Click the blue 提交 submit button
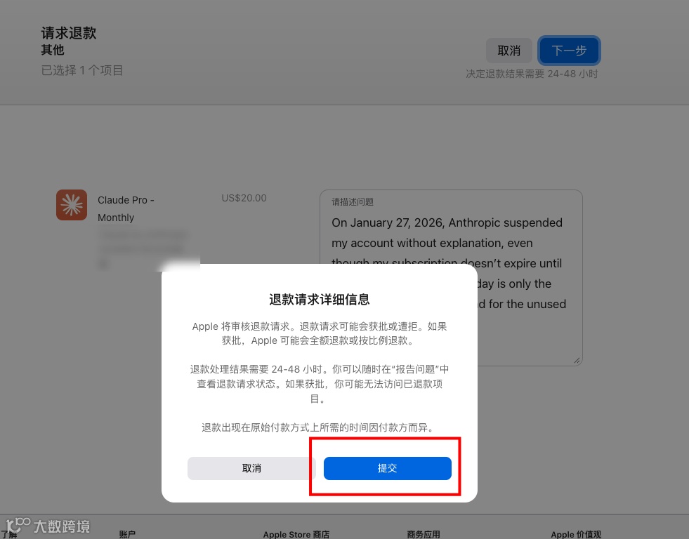 coord(387,468)
